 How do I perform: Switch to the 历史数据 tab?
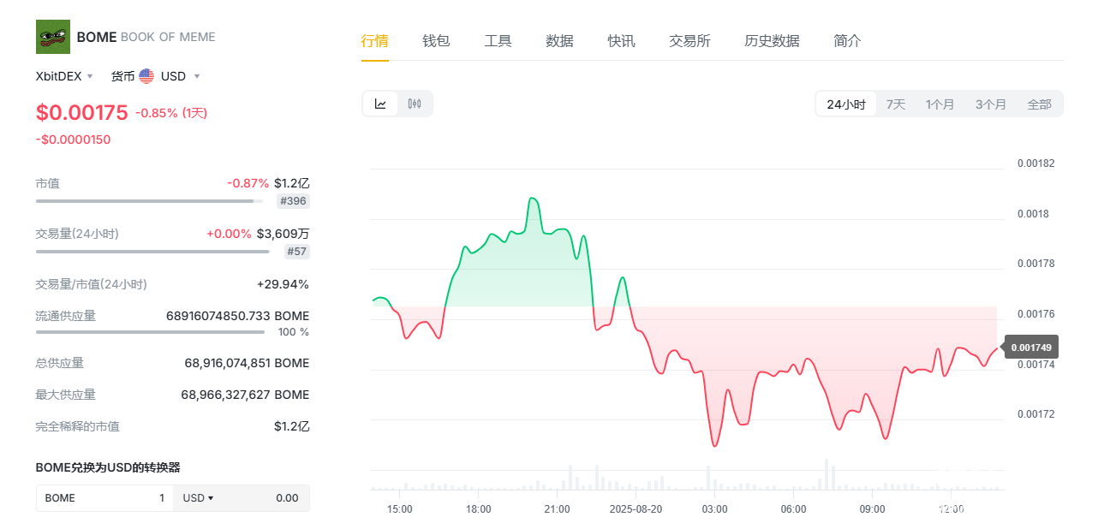(772, 40)
